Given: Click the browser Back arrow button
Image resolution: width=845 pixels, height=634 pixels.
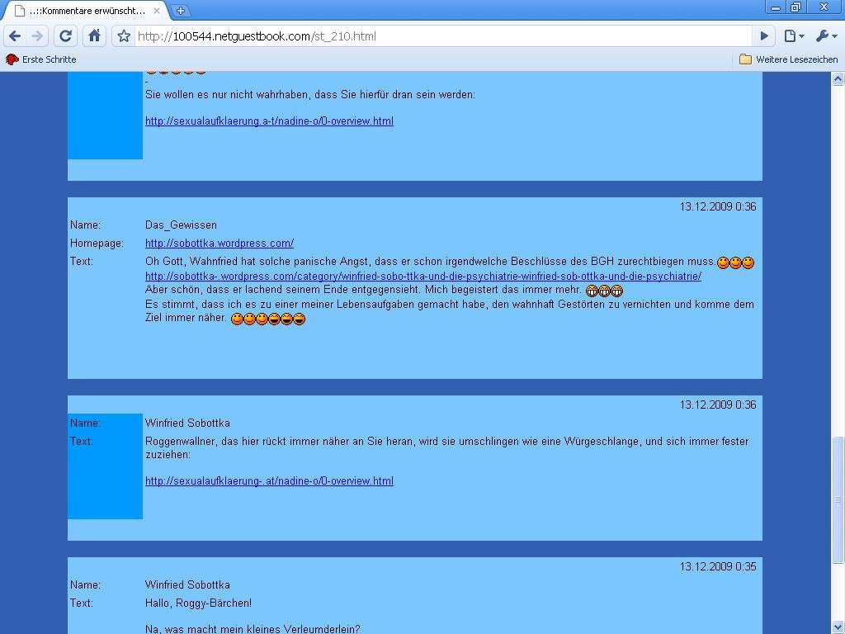Looking at the screenshot, I should pos(15,35).
